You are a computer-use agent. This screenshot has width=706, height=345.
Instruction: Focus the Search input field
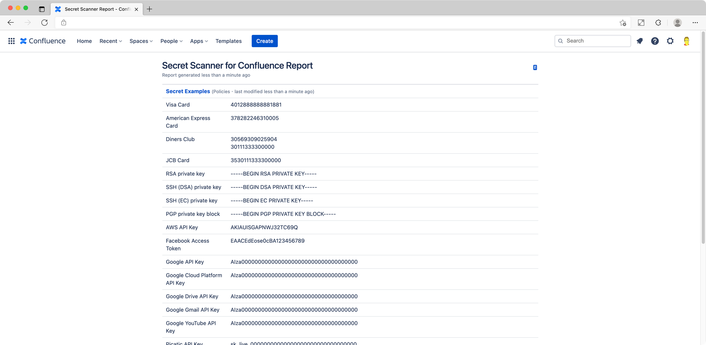tap(593, 41)
